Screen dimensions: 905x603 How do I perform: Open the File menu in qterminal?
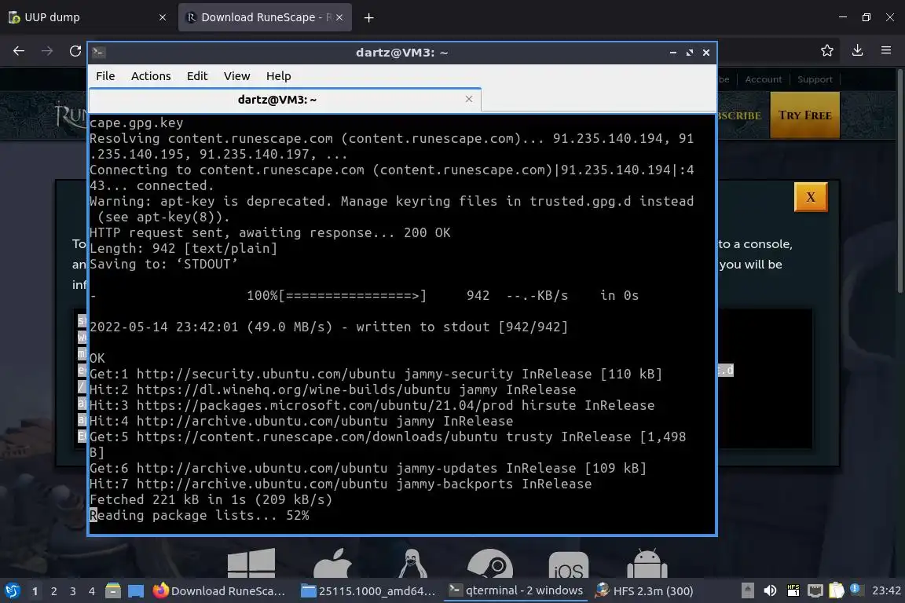pos(105,76)
